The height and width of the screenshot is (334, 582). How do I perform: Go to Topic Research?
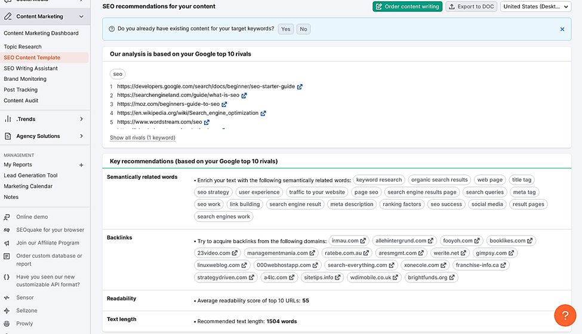click(23, 47)
